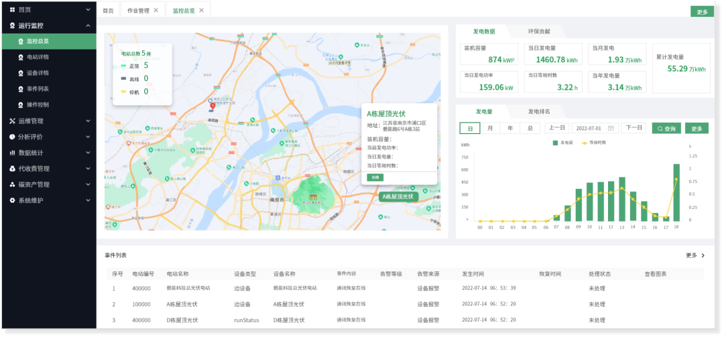Select the 年 period option
The height and width of the screenshot is (339, 724).
[x=509, y=128]
